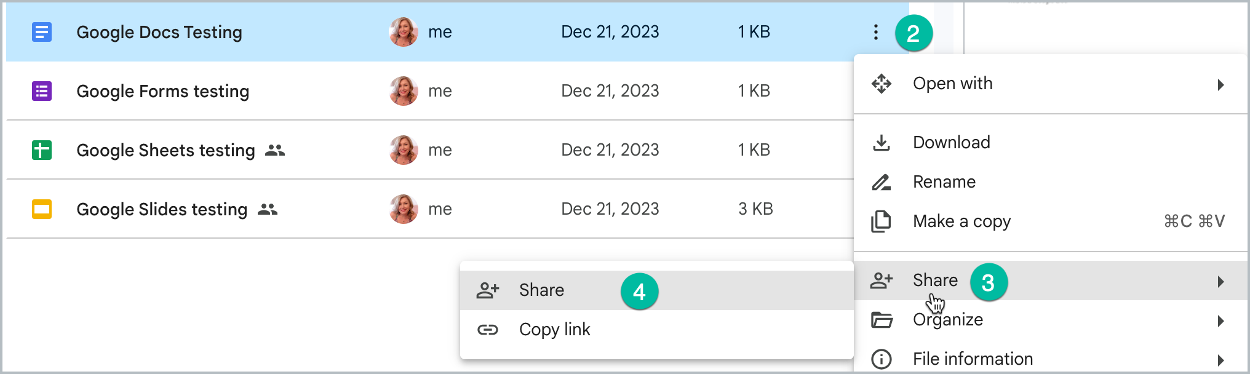Click the File information circle icon
The width and height of the screenshot is (1250, 374).
(882, 359)
